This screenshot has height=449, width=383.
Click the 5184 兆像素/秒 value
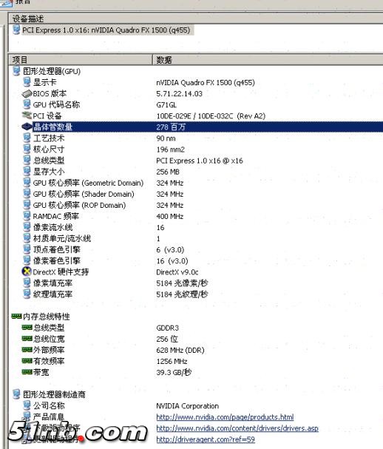[182, 283]
